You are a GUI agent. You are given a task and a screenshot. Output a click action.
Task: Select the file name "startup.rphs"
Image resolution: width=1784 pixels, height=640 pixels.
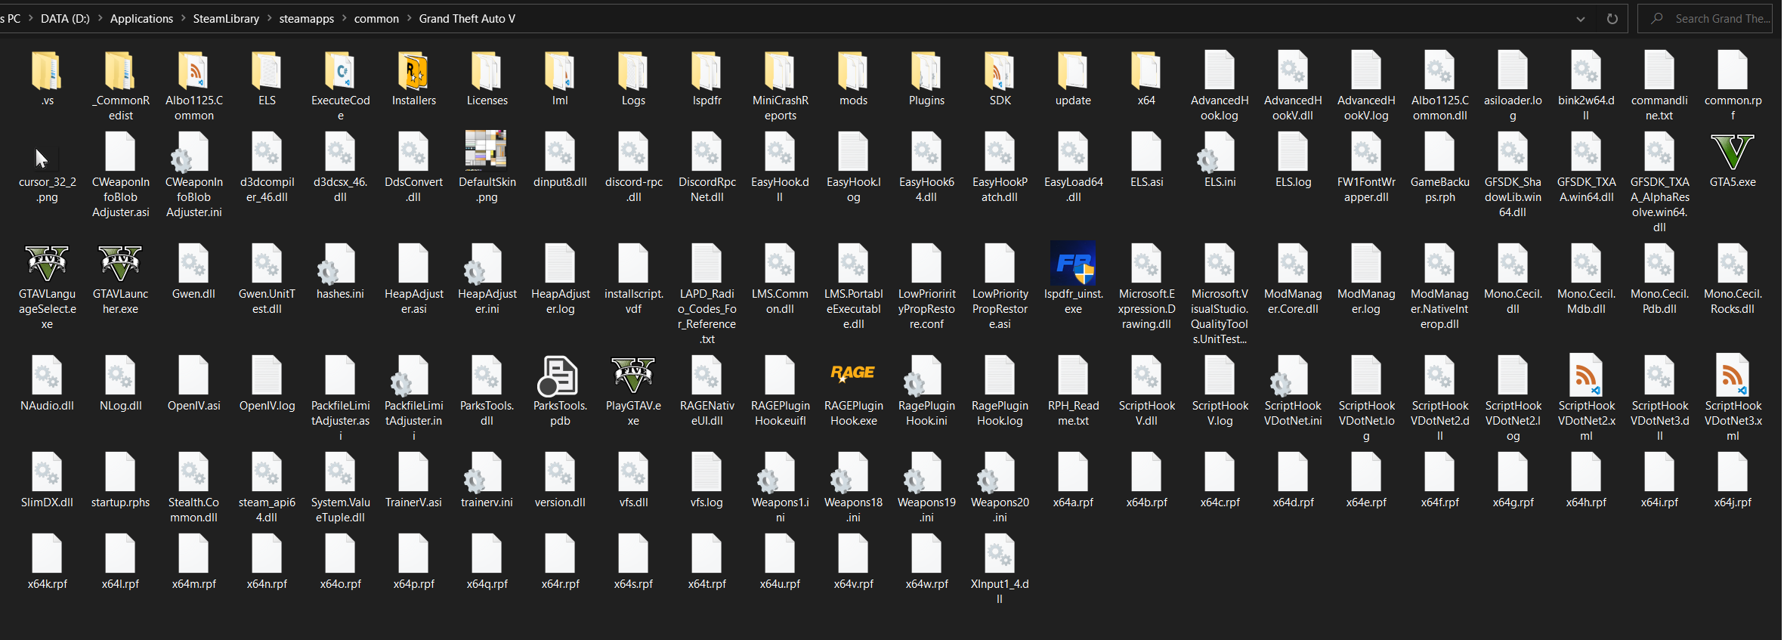[120, 502]
